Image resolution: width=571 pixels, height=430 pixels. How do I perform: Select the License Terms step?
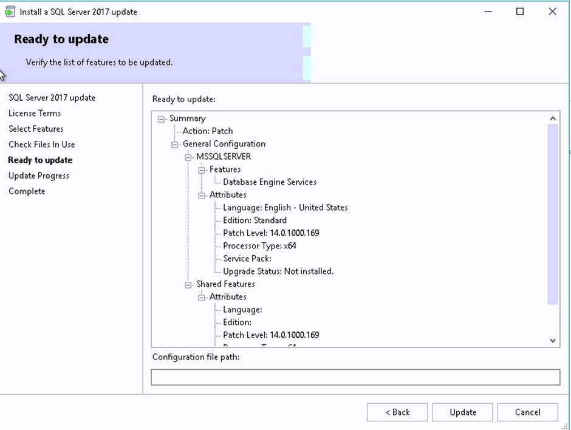point(35,113)
